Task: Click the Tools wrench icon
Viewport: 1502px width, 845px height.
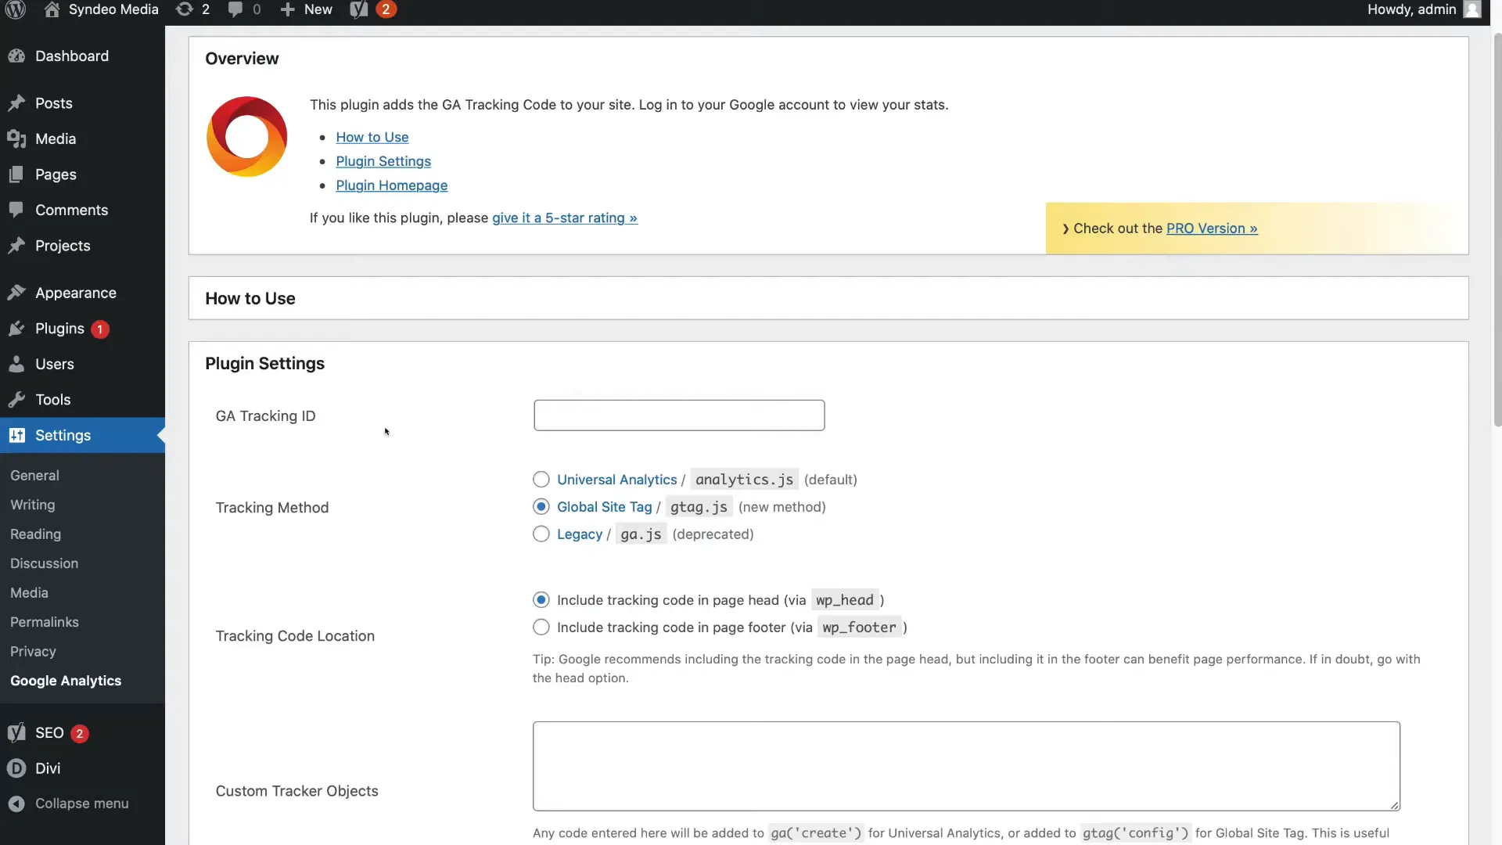Action: tap(16, 400)
